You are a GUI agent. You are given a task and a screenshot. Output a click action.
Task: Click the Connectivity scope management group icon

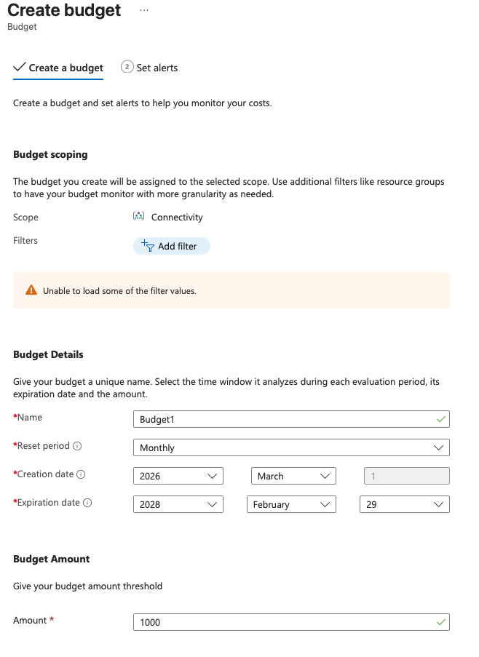[x=139, y=217]
